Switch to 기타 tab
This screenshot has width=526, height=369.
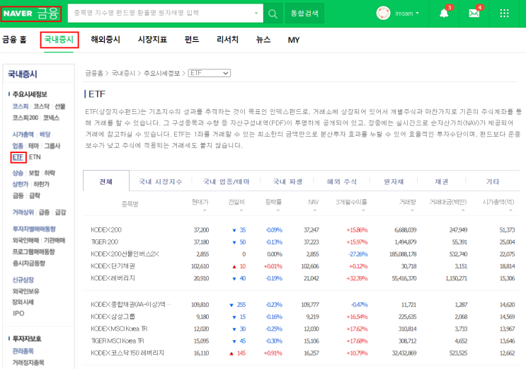(x=493, y=181)
